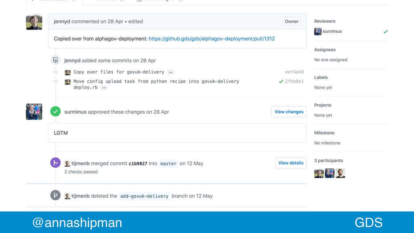The image size is (414, 233).
Task: Click first participant avatar
Action: [x=319, y=173]
